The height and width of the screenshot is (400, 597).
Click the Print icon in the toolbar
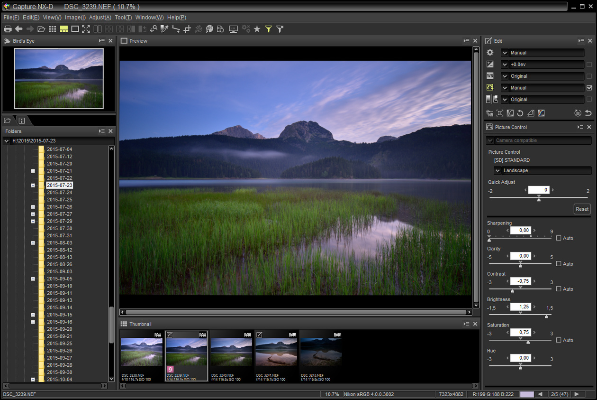[8, 29]
